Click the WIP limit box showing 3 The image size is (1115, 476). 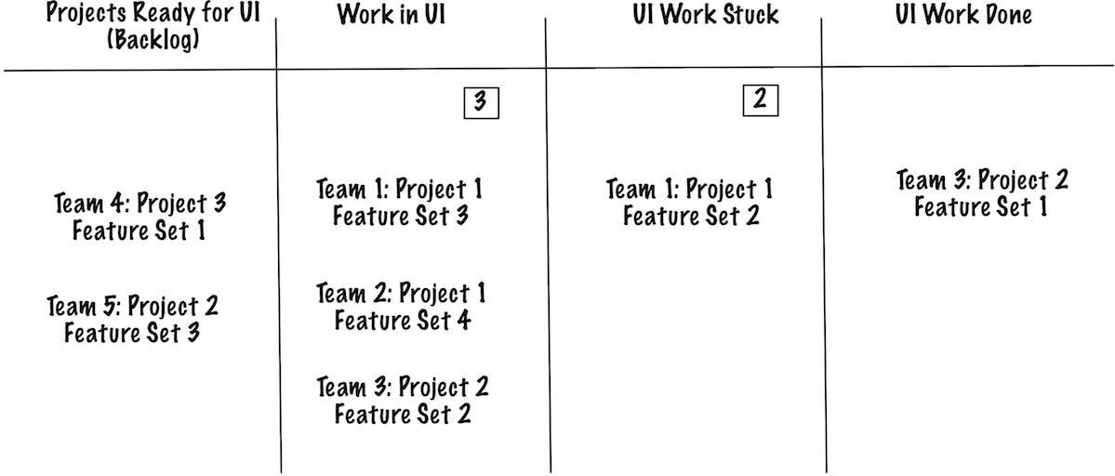pyautogui.click(x=481, y=102)
